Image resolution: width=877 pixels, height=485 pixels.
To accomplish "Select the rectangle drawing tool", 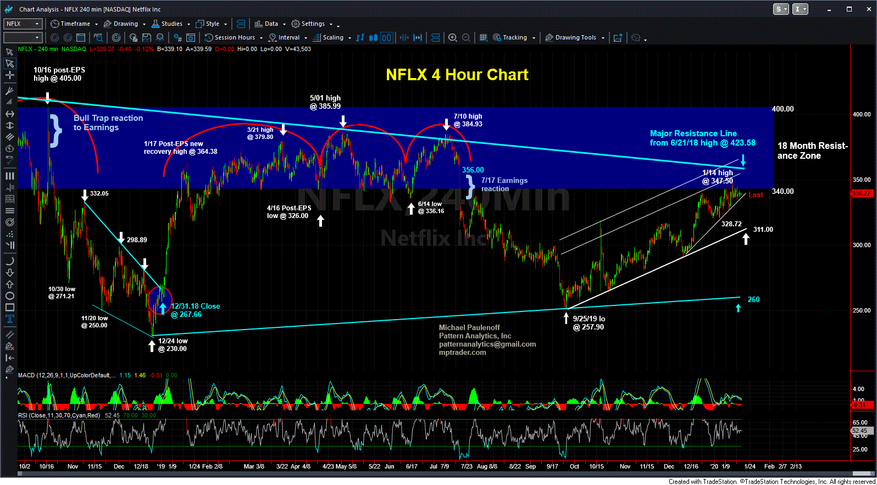I will pyautogui.click(x=9, y=308).
